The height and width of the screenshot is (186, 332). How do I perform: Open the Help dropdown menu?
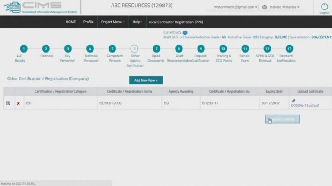(x=137, y=22)
